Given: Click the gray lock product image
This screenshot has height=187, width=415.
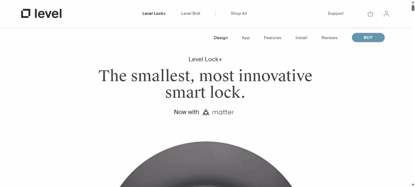Looking at the screenshot, I should click(x=205, y=164).
